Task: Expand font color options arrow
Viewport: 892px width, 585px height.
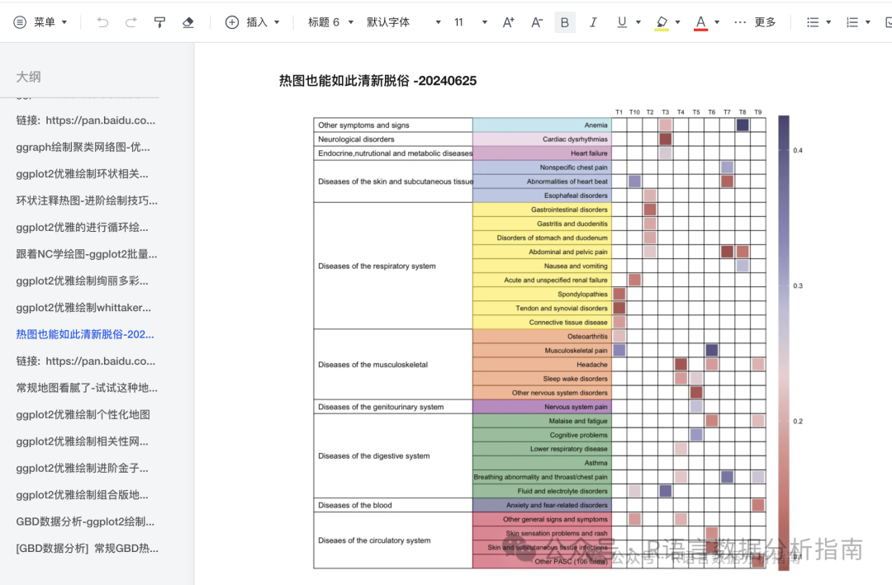Action: click(x=717, y=22)
